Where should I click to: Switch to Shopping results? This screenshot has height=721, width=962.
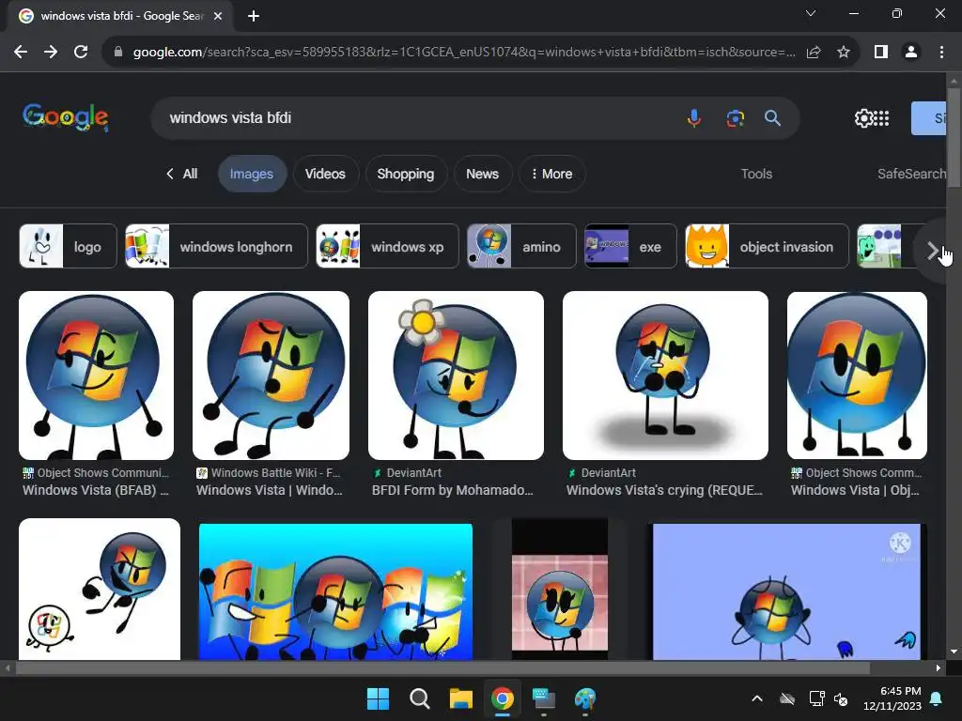[x=406, y=174]
